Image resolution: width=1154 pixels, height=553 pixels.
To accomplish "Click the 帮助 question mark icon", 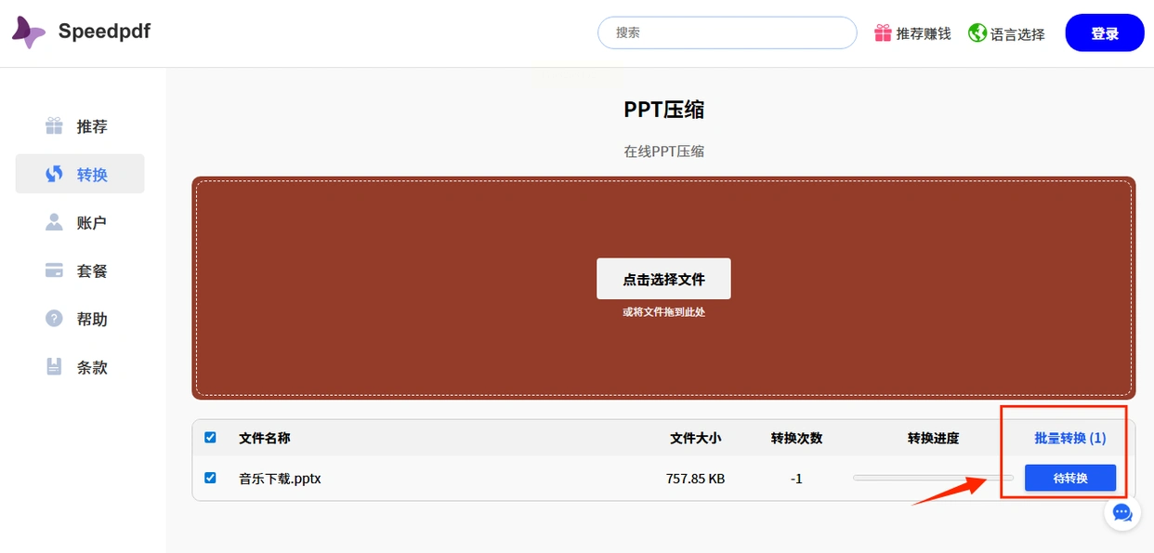I will tap(55, 319).
